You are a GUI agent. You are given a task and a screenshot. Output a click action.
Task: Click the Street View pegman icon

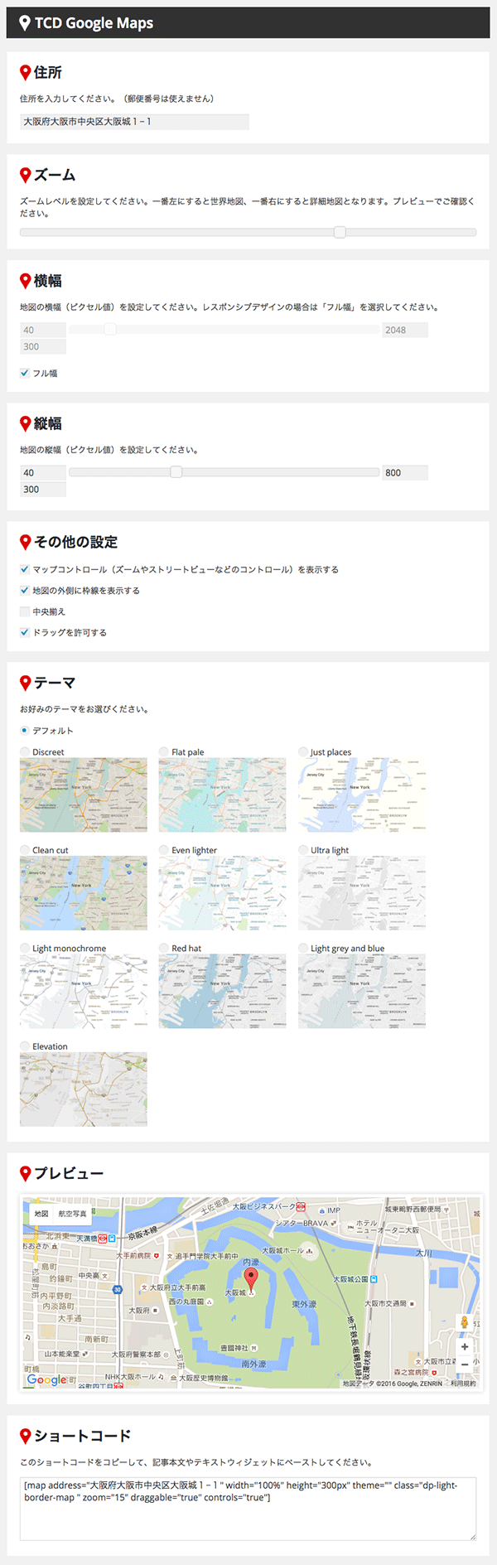[x=464, y=1323]
